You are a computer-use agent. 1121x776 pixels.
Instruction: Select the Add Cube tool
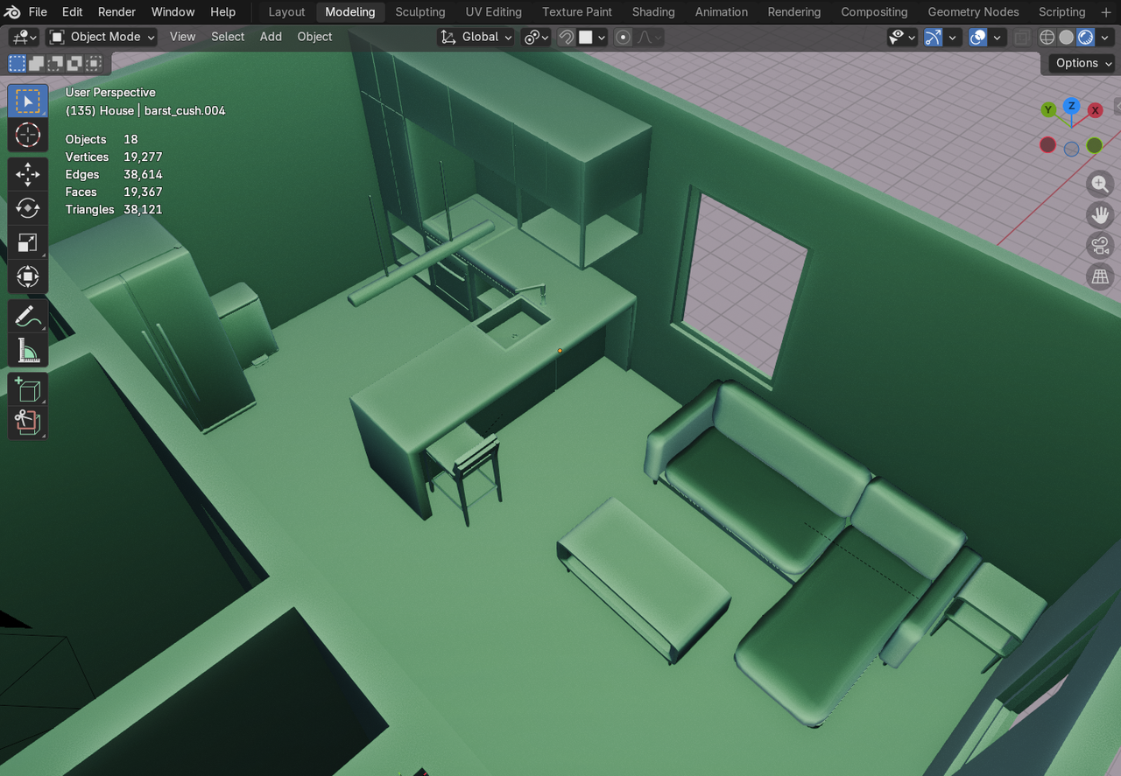(28, 389)
